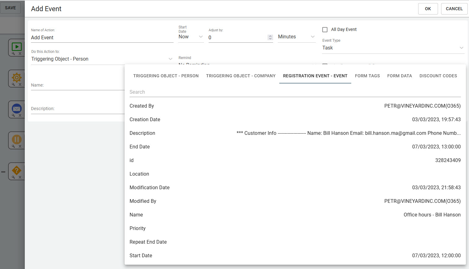The width and height of the screenshot is (469, 269).
Task: Click the Cancel button
Action: click(x=454, y=9)
